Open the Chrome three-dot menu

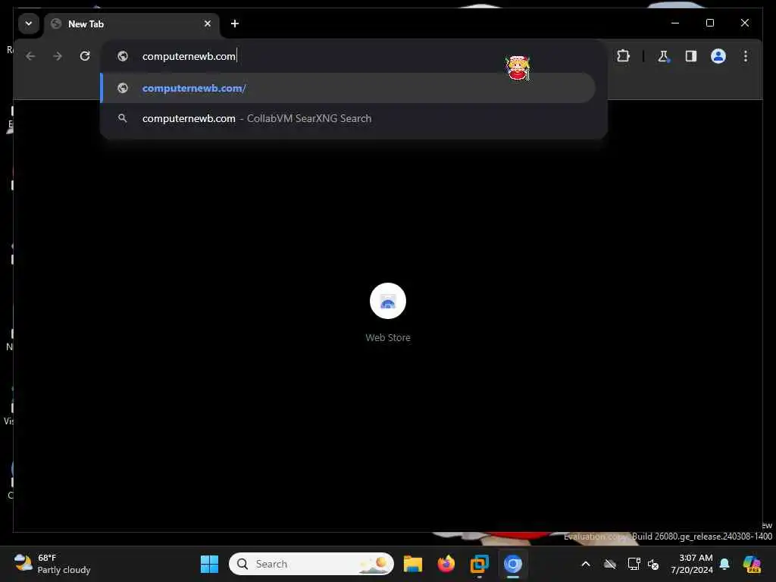coord(746,56)
